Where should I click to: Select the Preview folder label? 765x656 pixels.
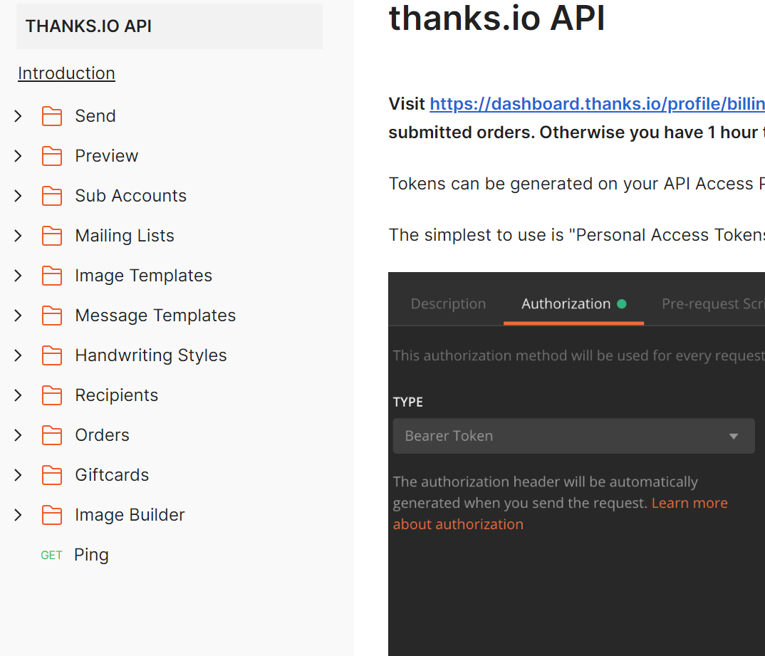click(x=107, y=156)
